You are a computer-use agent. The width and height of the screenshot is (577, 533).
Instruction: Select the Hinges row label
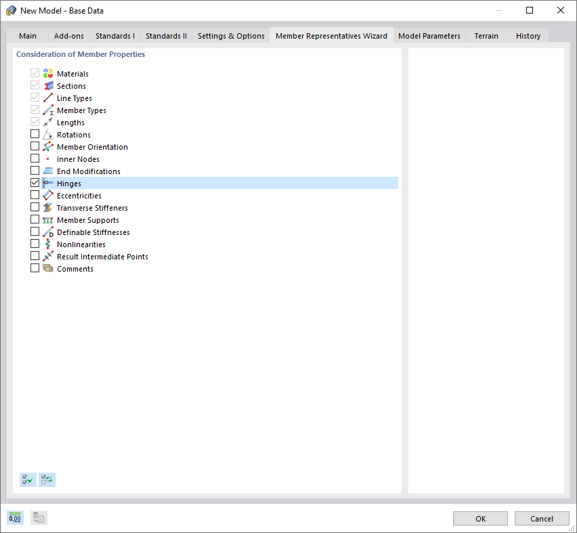[69, 184]
